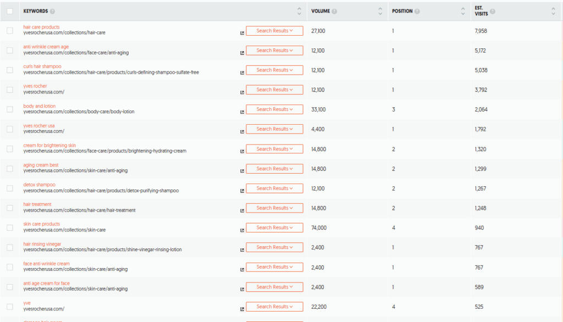Viewport: 563px width, 322px height.
Task: Click help icon next to Est. Visits header
Action: (493, 12)
